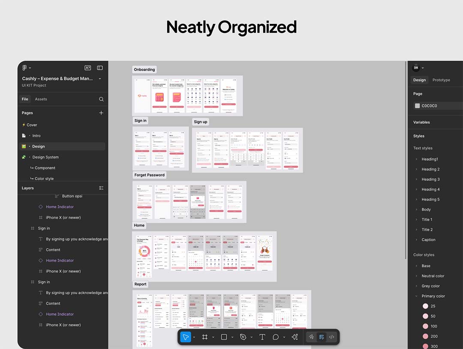The height and width of the screenshot is (349, 463).
Task: Open the AI Actions tool
Action: [295, 337]
